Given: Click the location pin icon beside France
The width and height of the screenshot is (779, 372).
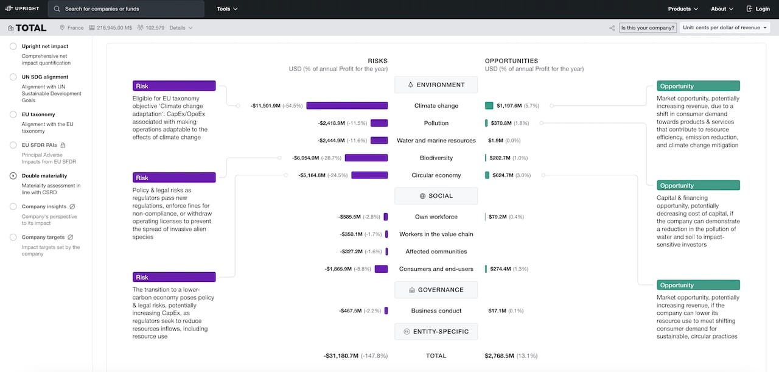Looking at the screenshot, I should (x=61, y=27).
